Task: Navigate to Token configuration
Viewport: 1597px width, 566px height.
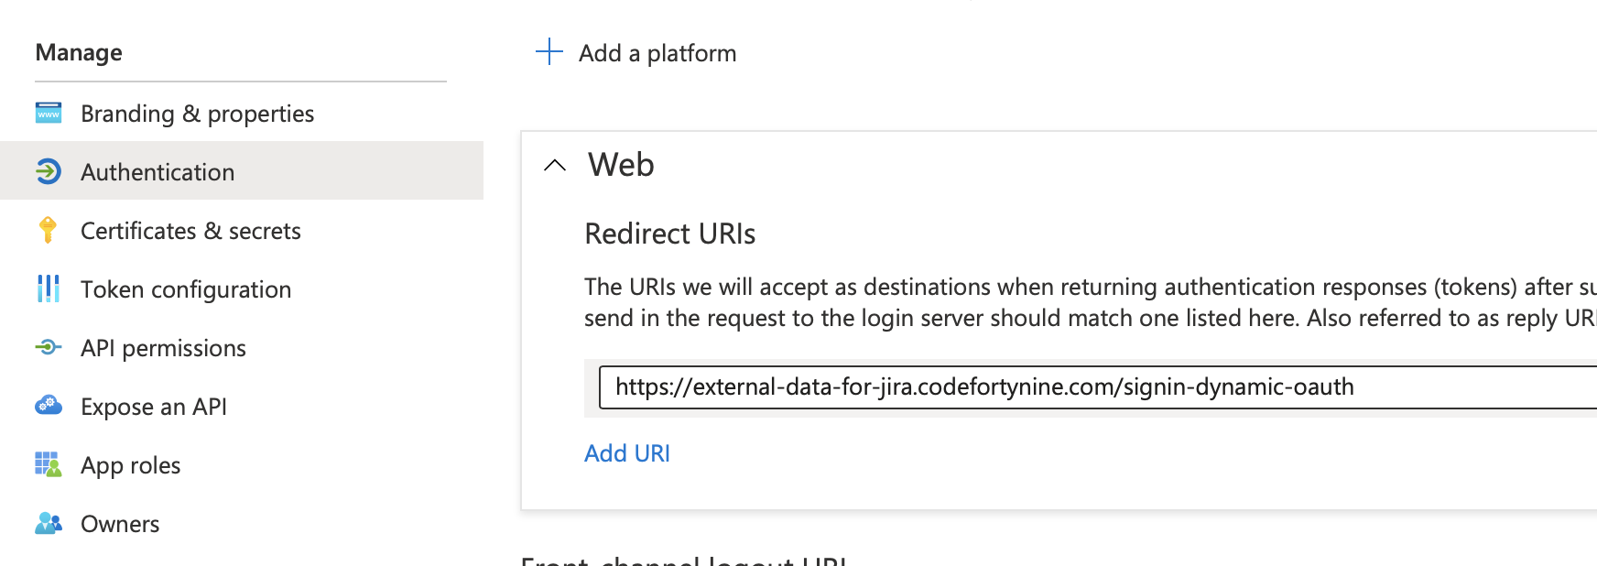Action: pos(186,288)
